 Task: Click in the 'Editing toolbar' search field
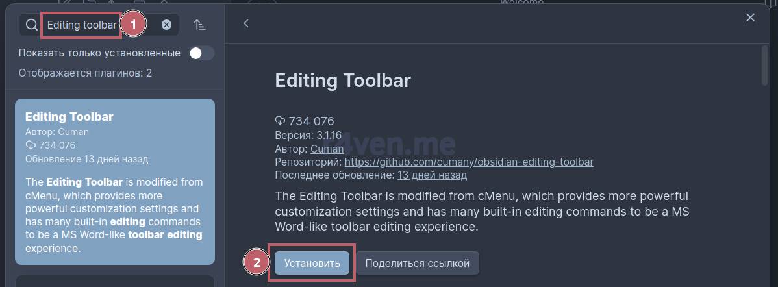point(82,25)
